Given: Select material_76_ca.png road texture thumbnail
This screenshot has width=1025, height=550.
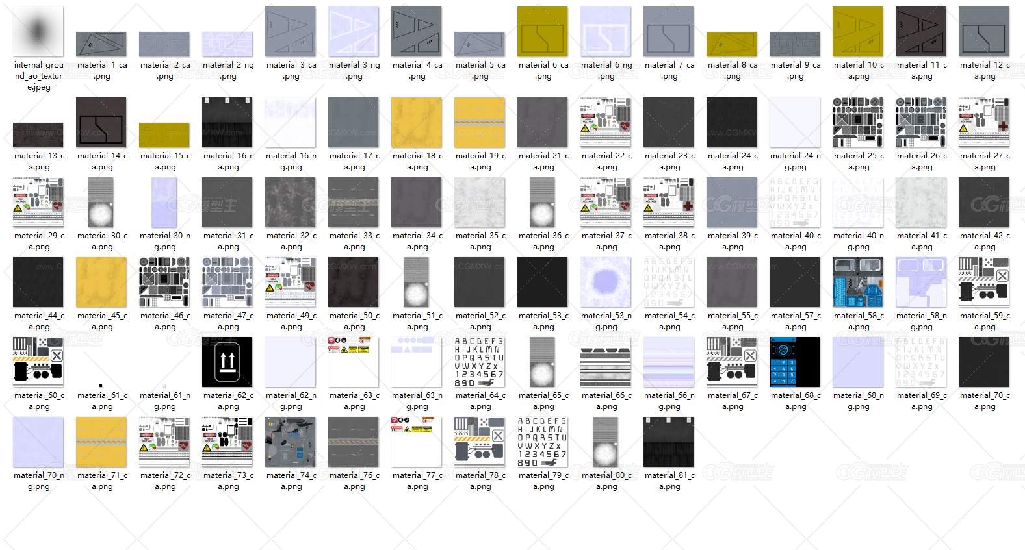Looking at the screenshot, I should [354, 442].
